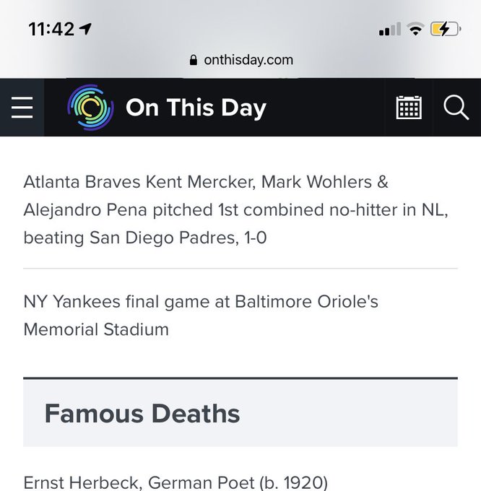The height and width of the screenshot is (491, 481).
Task: Select the Atlanta Braves no-hitter event text
Action: [235, 209]
